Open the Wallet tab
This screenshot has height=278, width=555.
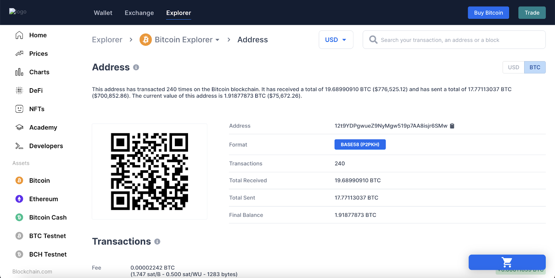click(103, 13)
